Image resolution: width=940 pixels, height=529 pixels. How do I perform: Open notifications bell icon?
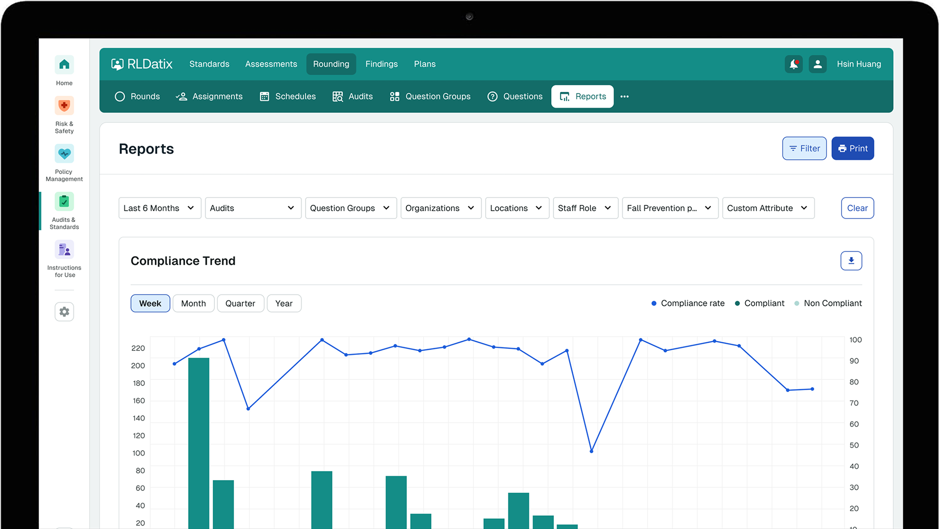coord(794,64)
